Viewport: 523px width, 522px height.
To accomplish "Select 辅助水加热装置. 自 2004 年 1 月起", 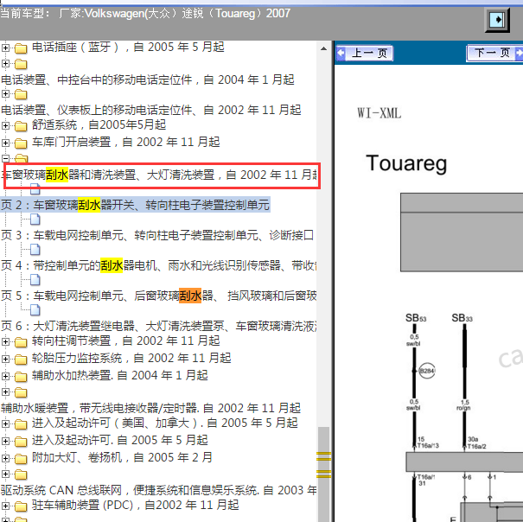I will pos(120,376).
